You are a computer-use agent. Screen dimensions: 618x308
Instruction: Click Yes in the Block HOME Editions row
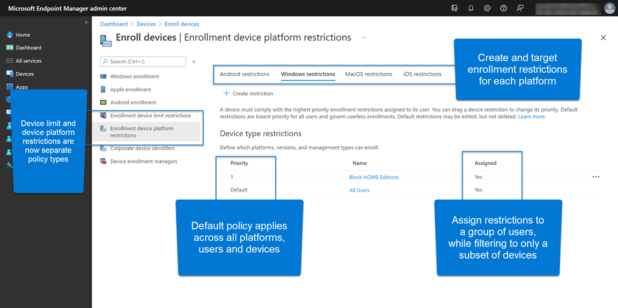(478, 177)
